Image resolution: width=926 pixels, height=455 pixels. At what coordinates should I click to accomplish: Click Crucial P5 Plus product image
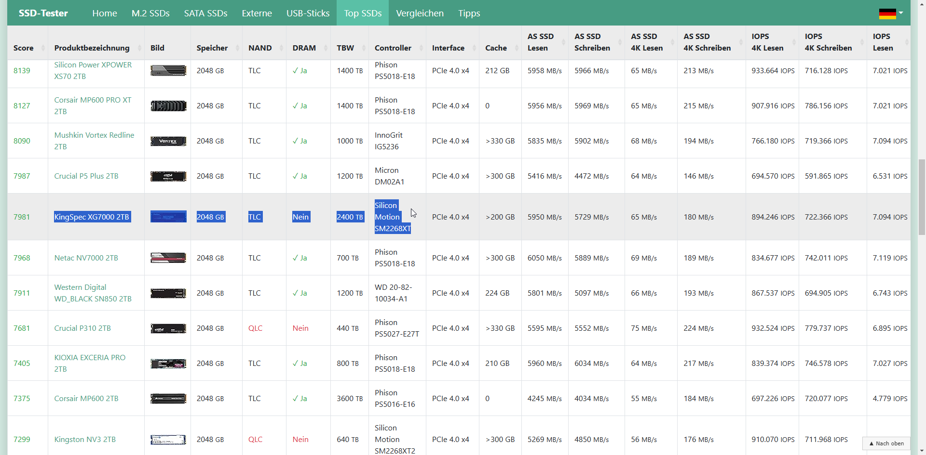pos(168,176)
